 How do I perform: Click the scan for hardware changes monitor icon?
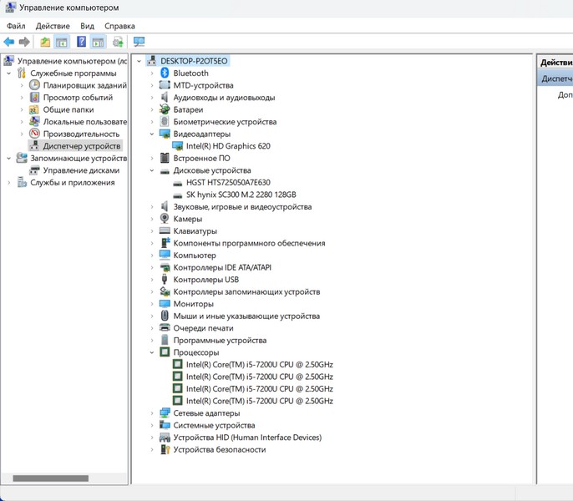click(139, 42)
